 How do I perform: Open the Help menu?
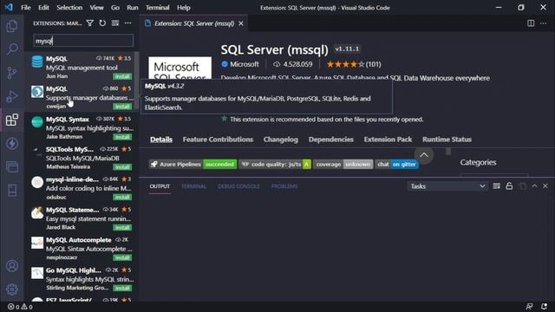click(x=184, y=8)
